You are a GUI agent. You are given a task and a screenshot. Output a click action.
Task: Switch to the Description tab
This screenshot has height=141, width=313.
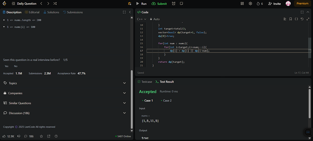click(x=12, y=12)
